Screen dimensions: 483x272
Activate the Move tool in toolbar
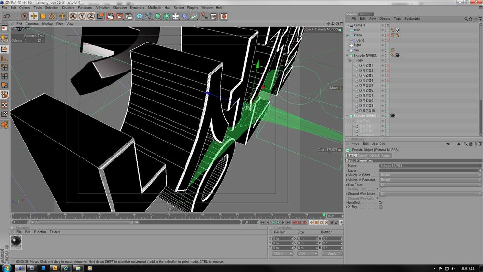[34, 16]
